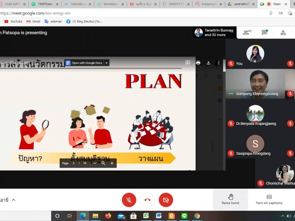Turn on the camera
This screenshot has width=295, height=221.
[x=166, y=200]
